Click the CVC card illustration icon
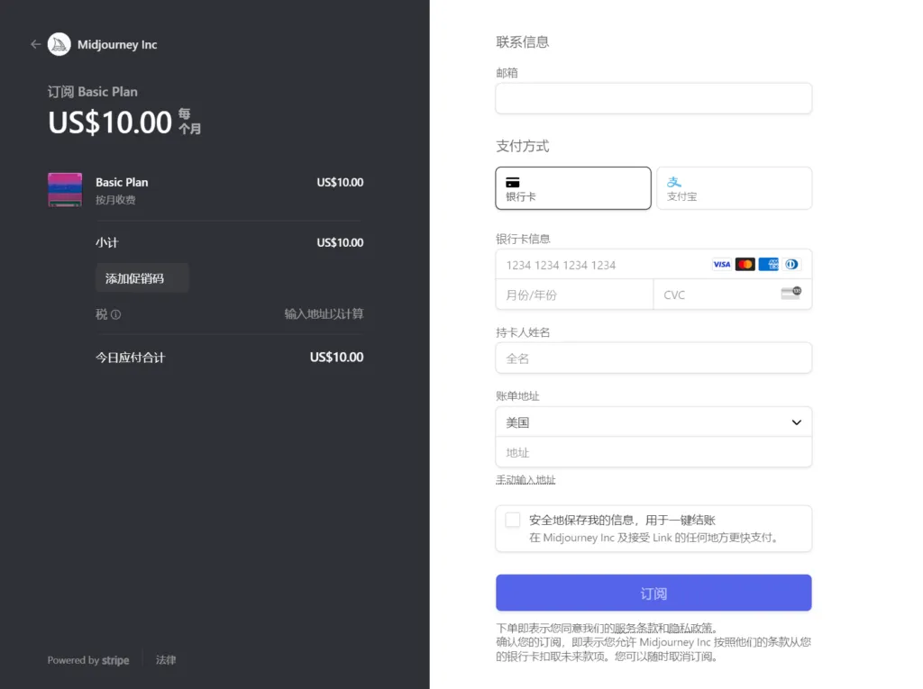 pos(791,294)
